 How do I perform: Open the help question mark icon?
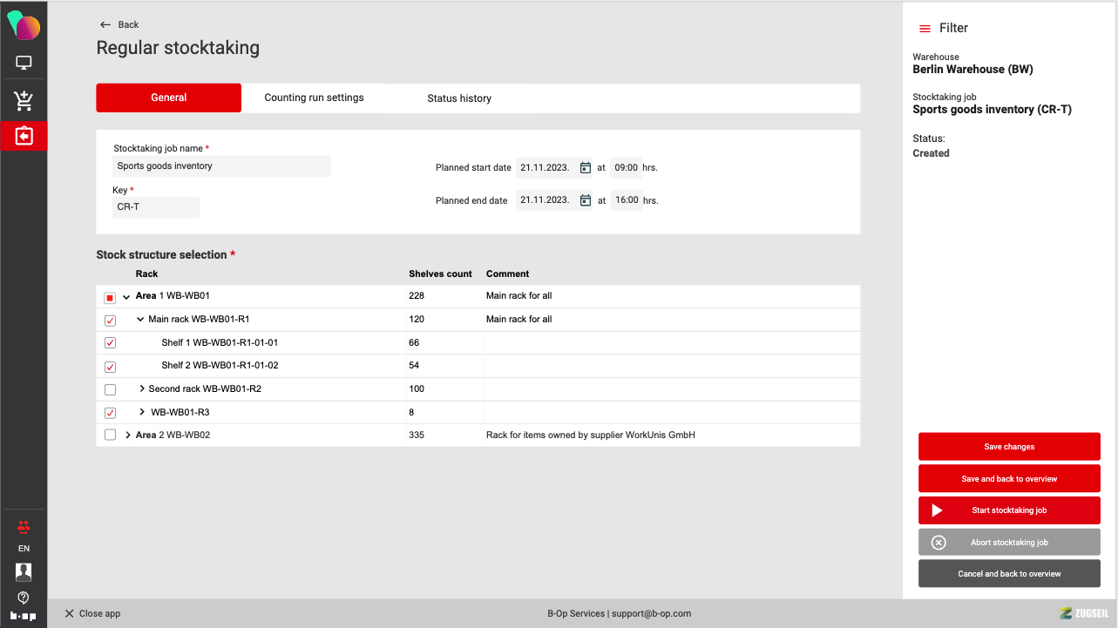click(24, 598)
